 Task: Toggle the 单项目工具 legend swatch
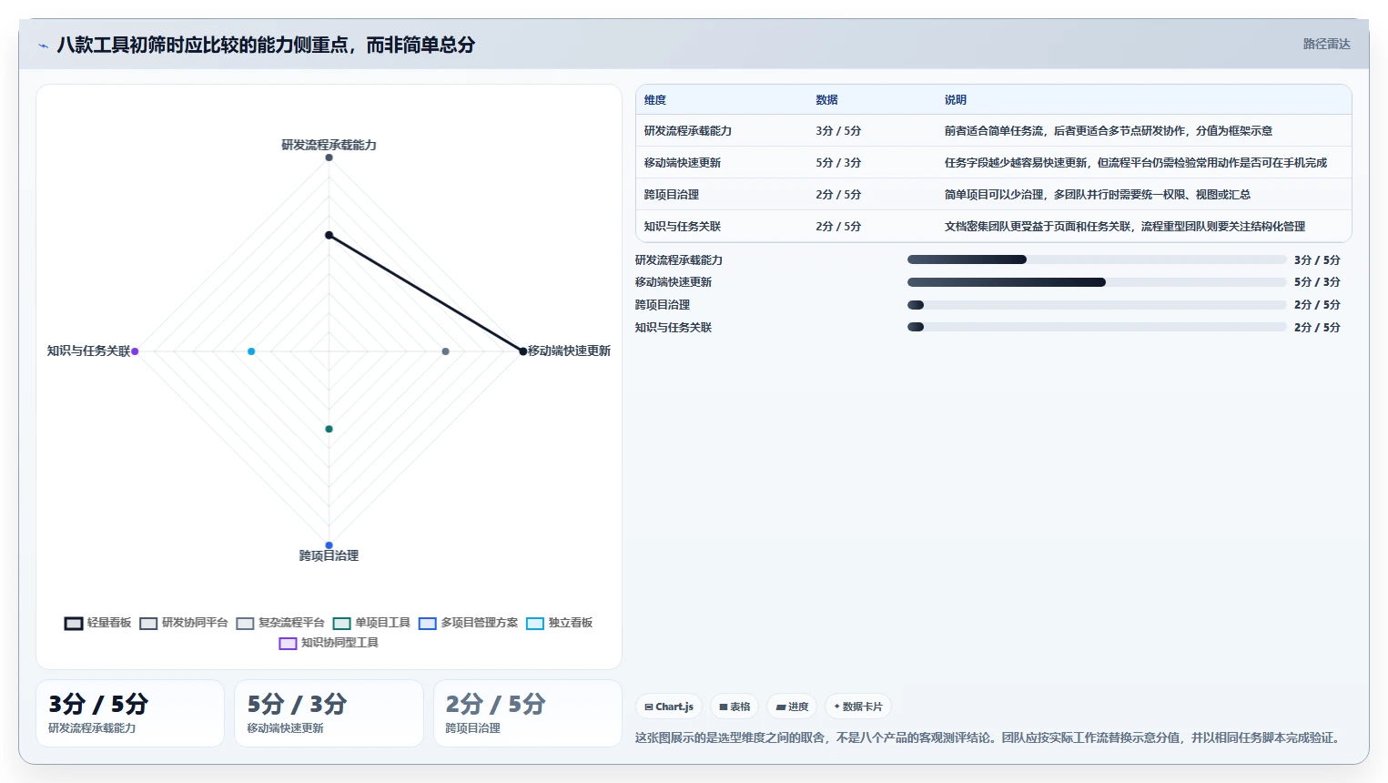click(341, 624)
